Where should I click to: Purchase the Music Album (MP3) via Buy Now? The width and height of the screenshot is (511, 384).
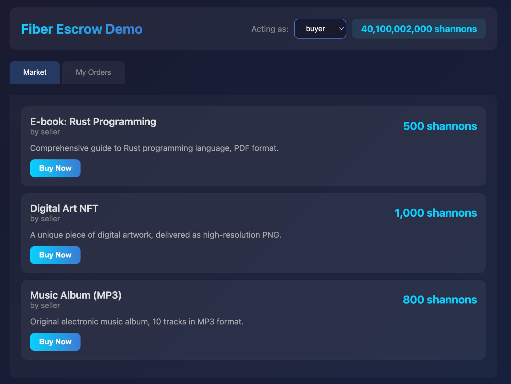[x=55, y=342]
